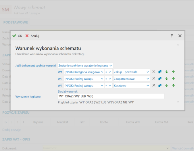The image size is (194, 151).
Task: Move condition W3 up with green arrow
Action: tap(173, 85)
